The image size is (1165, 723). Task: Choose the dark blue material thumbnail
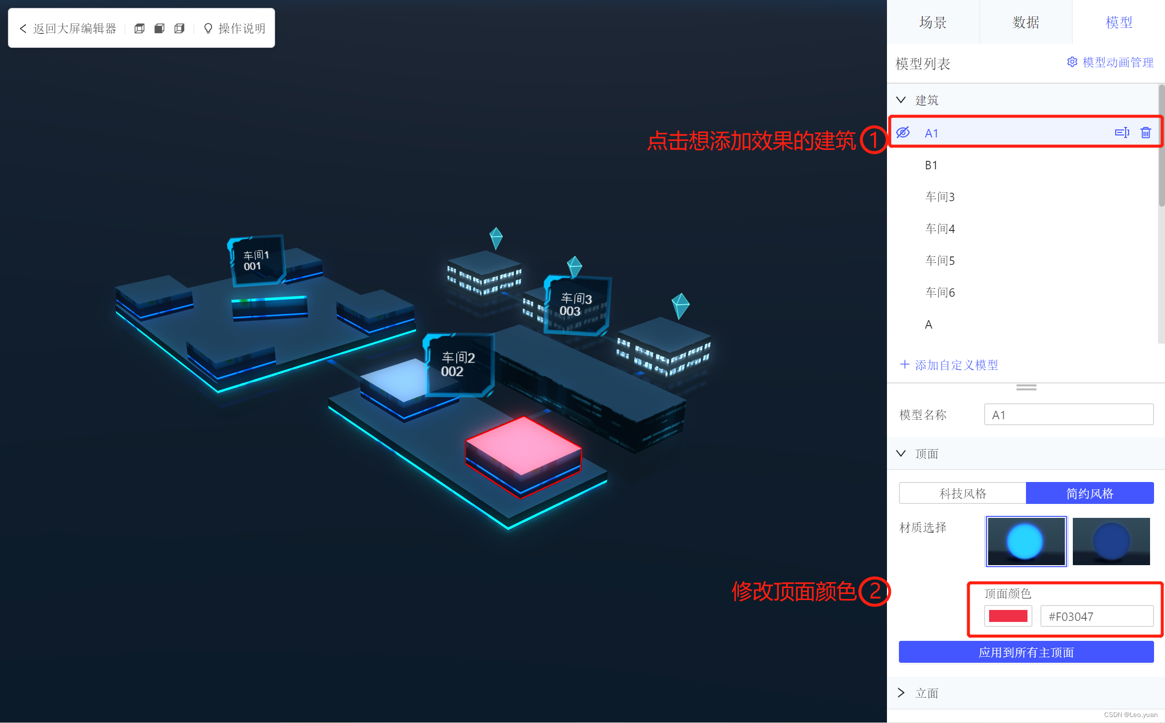1111,541
